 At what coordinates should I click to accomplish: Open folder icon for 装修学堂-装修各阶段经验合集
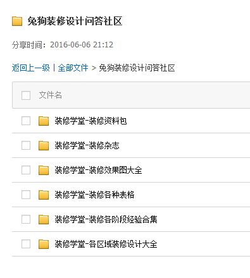click(44, 220)
